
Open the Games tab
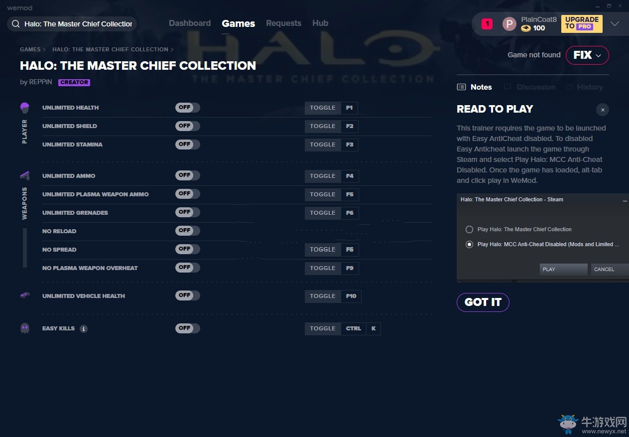(239, 23)
